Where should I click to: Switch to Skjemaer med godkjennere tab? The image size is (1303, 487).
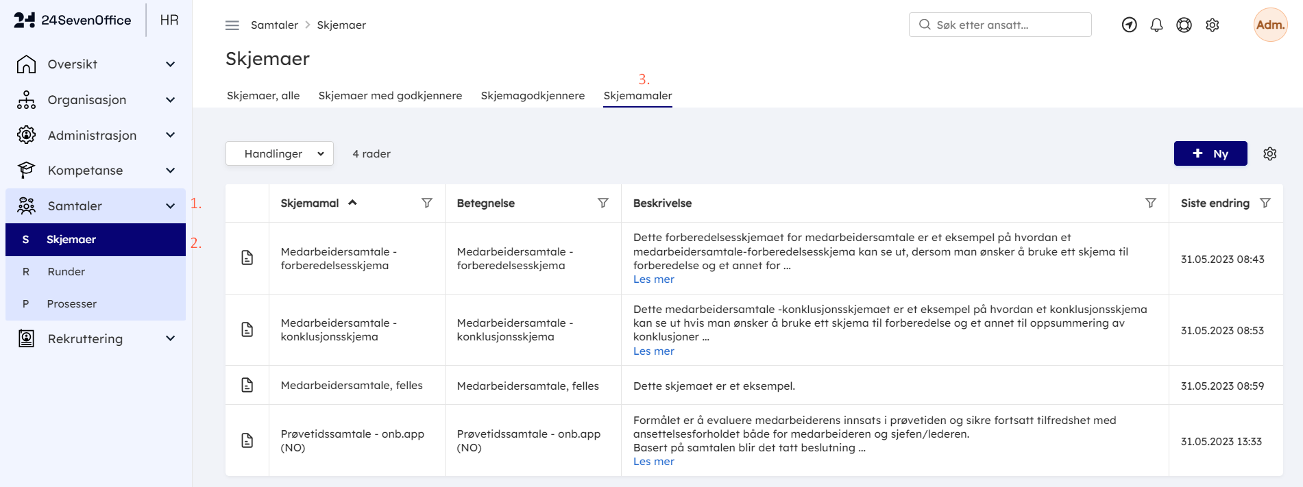[390, 96]
